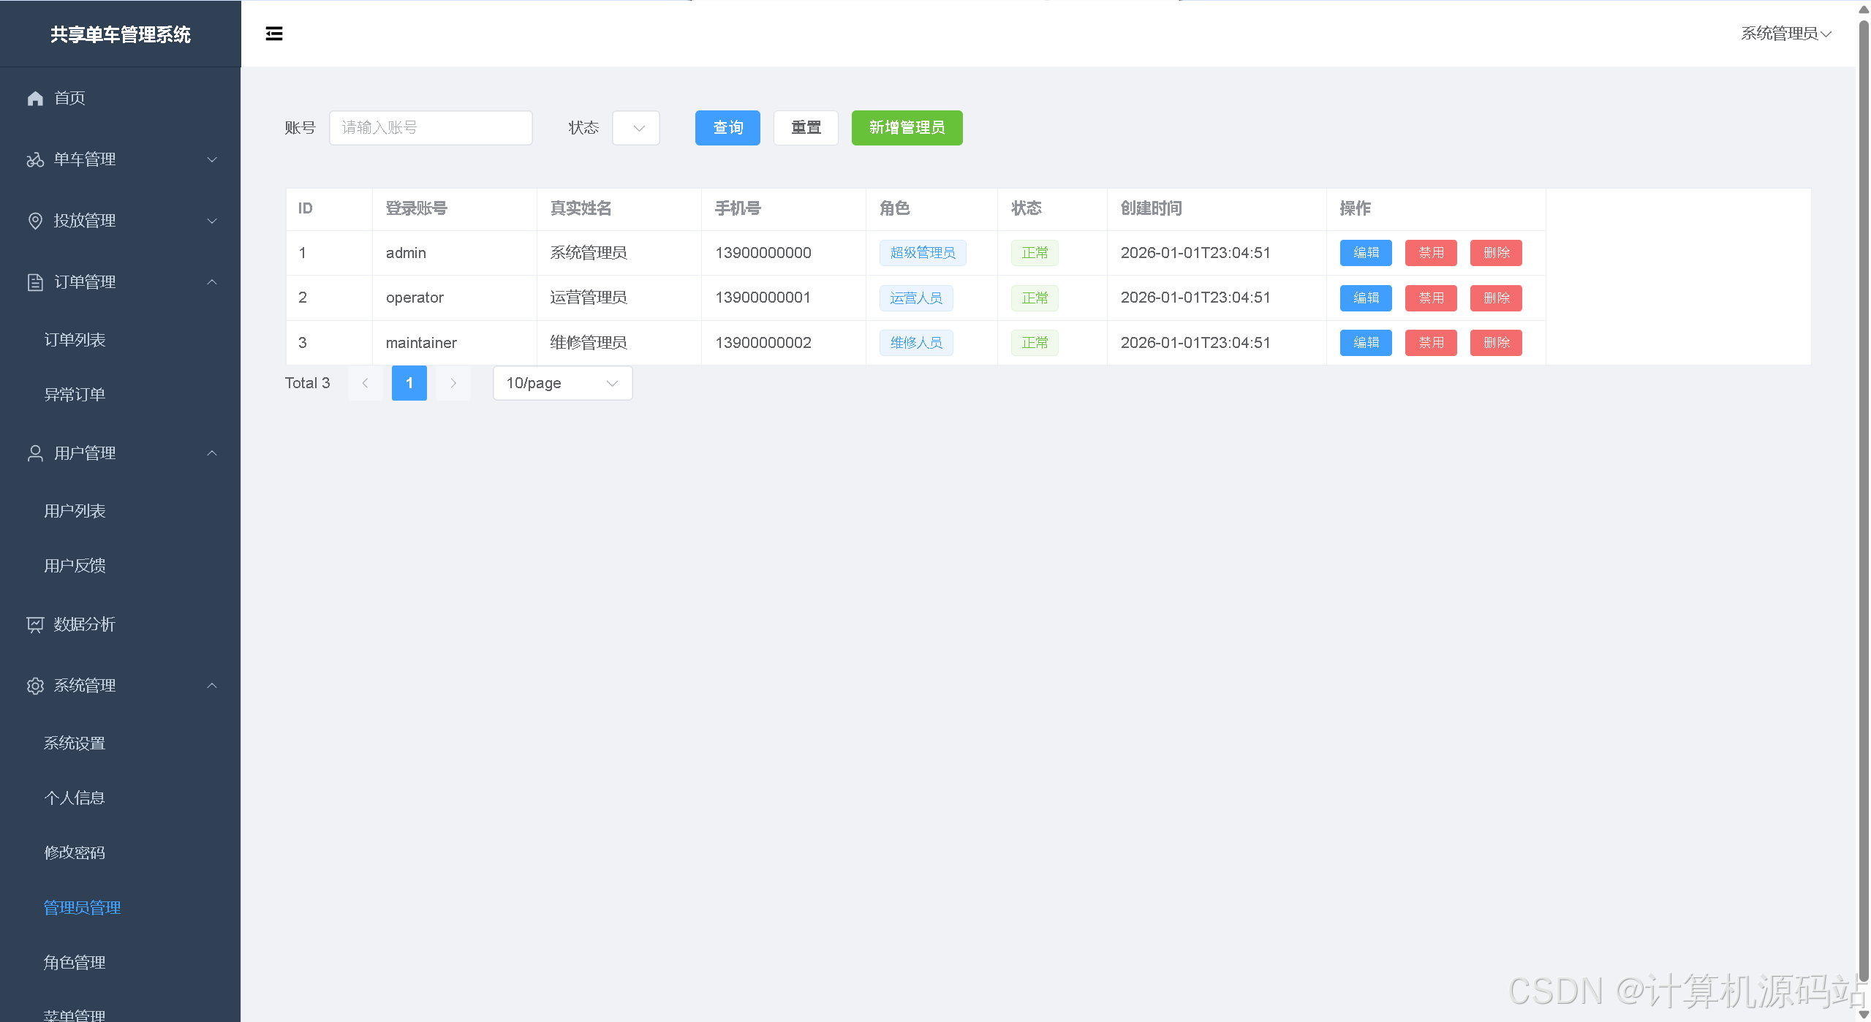Viewport: 1871px width, 1022px height.
Task: Disable the maintainer account with 禁用
Action: 1430,343
